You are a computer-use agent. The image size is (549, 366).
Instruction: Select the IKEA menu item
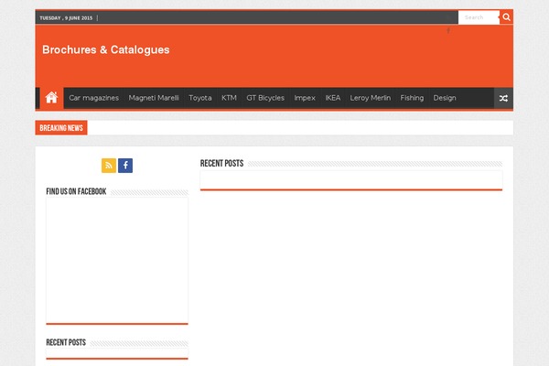(333, 98)
